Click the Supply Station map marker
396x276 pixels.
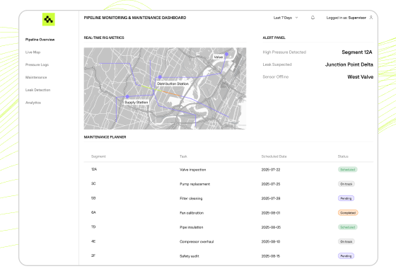point(127,96)
